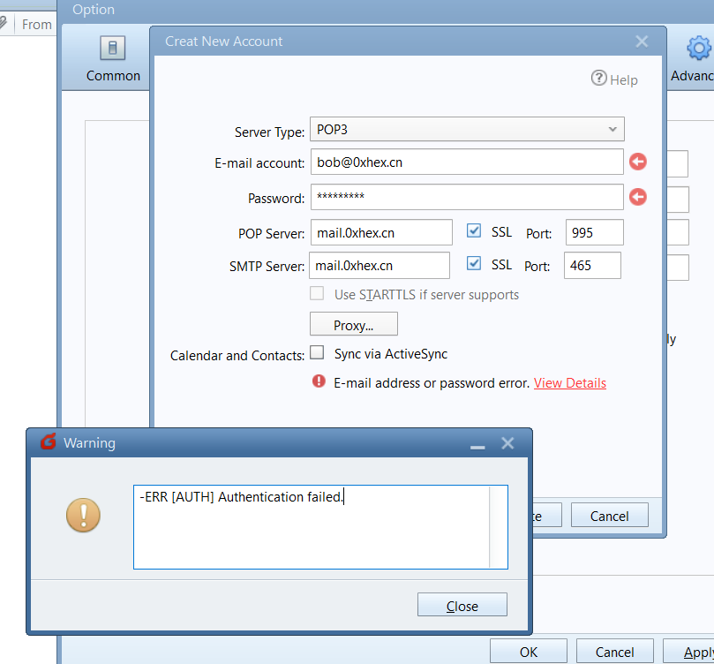
Task: Close the Warning dialog with Close button
Action: coord(462,606)
